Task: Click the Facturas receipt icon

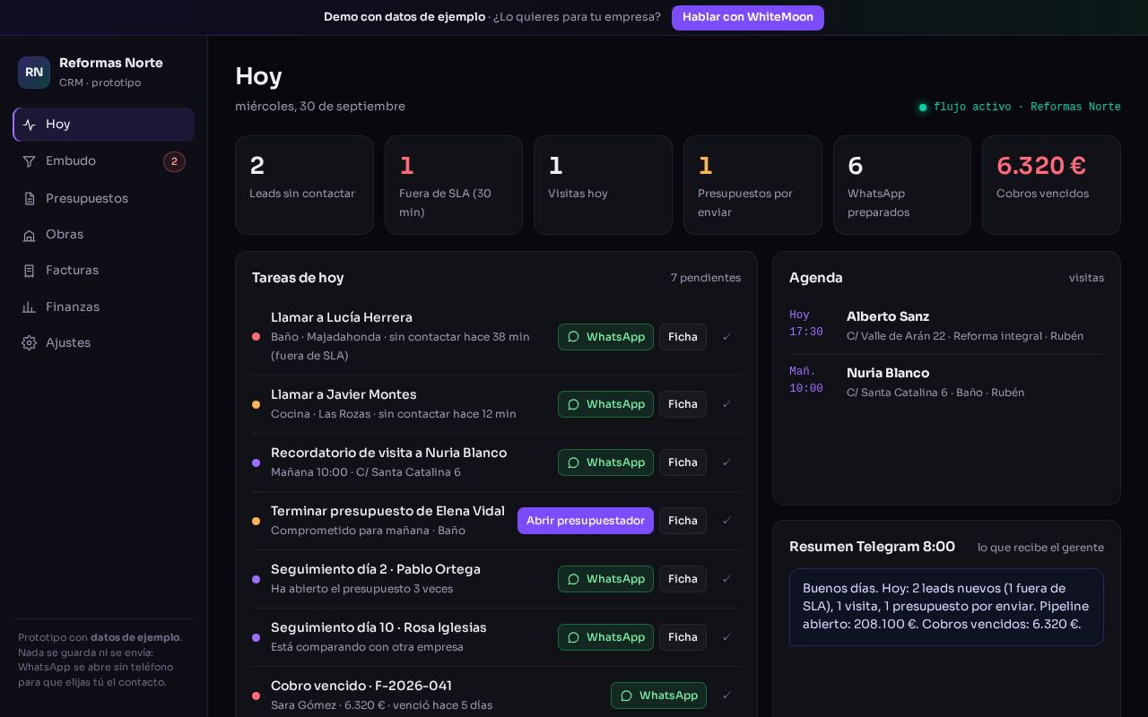Action: point(30,271)
